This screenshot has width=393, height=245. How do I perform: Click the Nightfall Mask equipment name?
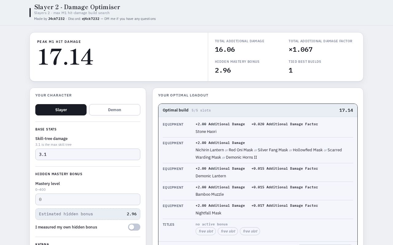click(x=208, y=213)
